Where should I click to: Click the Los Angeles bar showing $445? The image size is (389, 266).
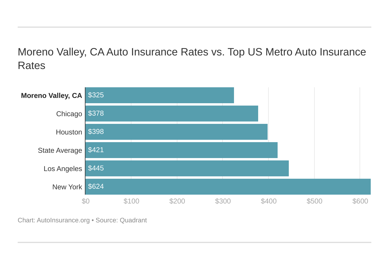tap(187, 168)
